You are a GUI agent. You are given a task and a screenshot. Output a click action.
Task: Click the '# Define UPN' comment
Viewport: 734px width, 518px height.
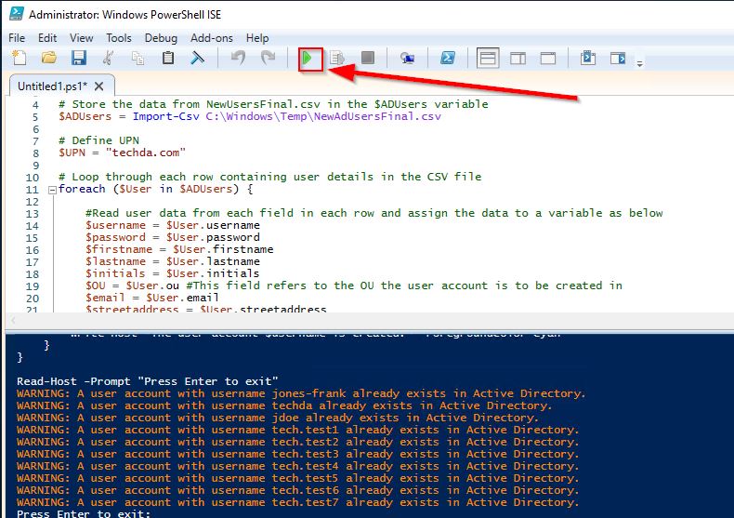(x=98, y=140)
